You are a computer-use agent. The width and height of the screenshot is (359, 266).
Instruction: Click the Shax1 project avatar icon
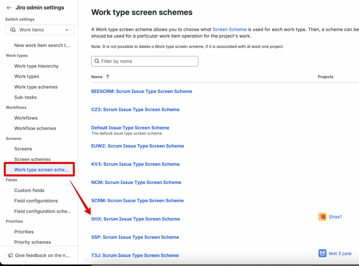click(x=322, y=217)
